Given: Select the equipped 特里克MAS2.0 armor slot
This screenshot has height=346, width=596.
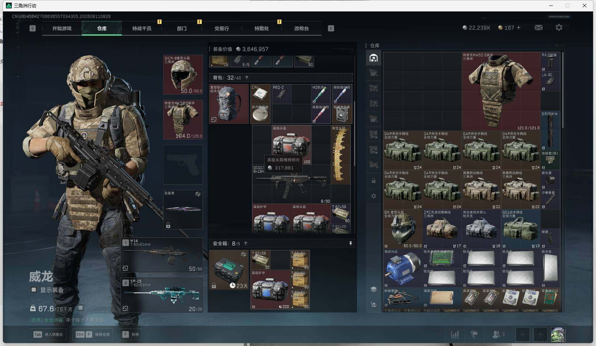Looking at the screenshot, I should [183, 119].
